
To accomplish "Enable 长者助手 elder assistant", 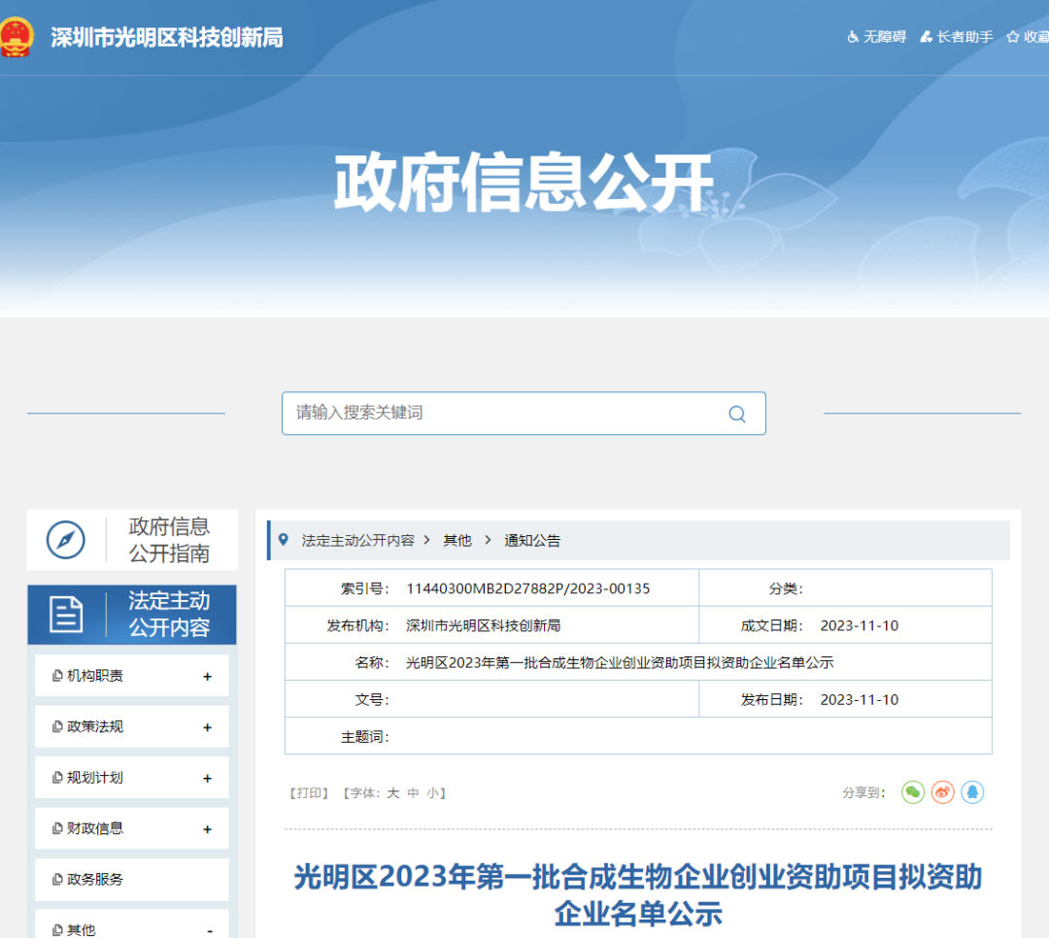I will click(x=957, y=37).
